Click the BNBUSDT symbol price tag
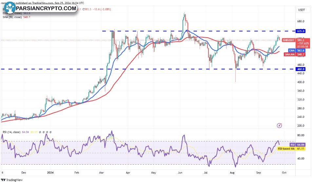Viewport: 312px width, 182px height. (x=289, y=40)
